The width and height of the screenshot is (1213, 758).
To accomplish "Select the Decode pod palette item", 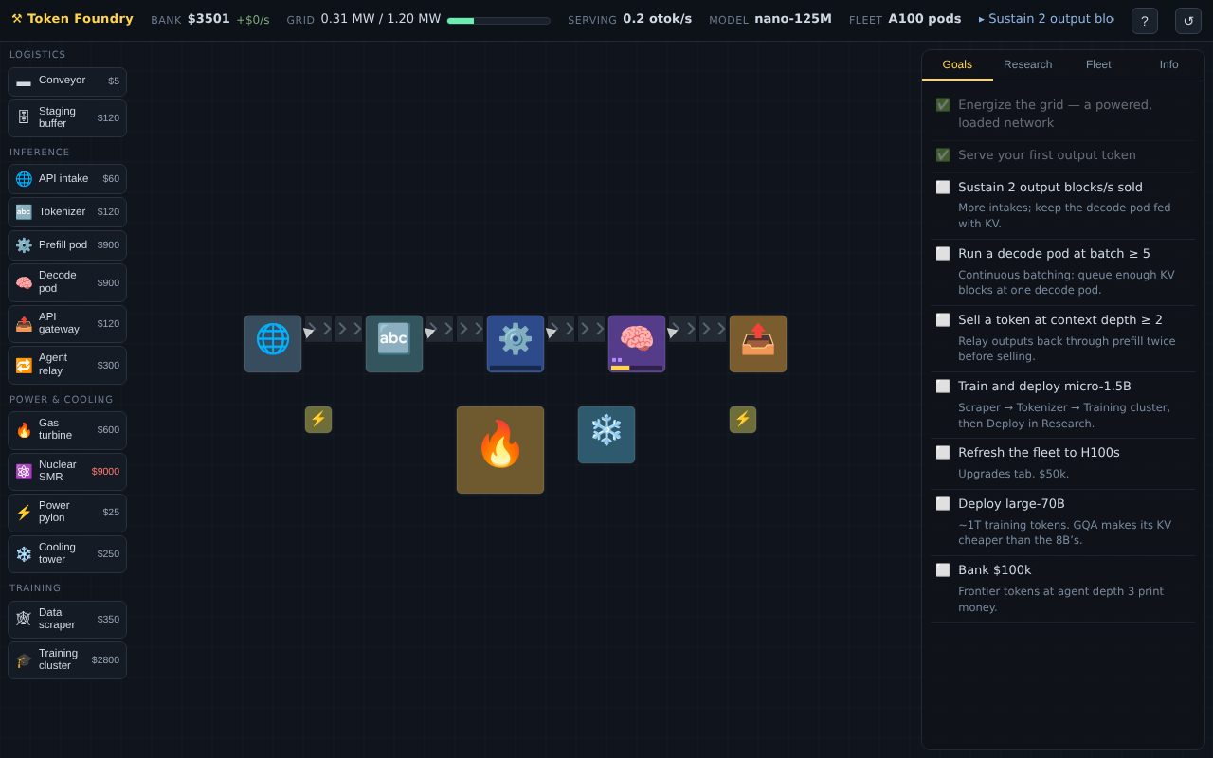I will pos(67,282).
